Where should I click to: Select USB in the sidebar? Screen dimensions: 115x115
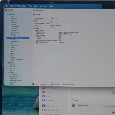[x=12, y=61]
